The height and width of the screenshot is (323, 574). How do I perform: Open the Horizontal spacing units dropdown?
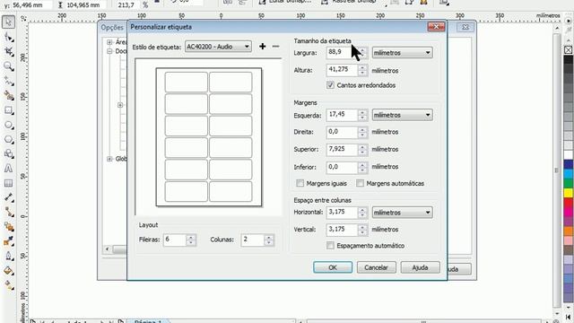click(402, 213)
